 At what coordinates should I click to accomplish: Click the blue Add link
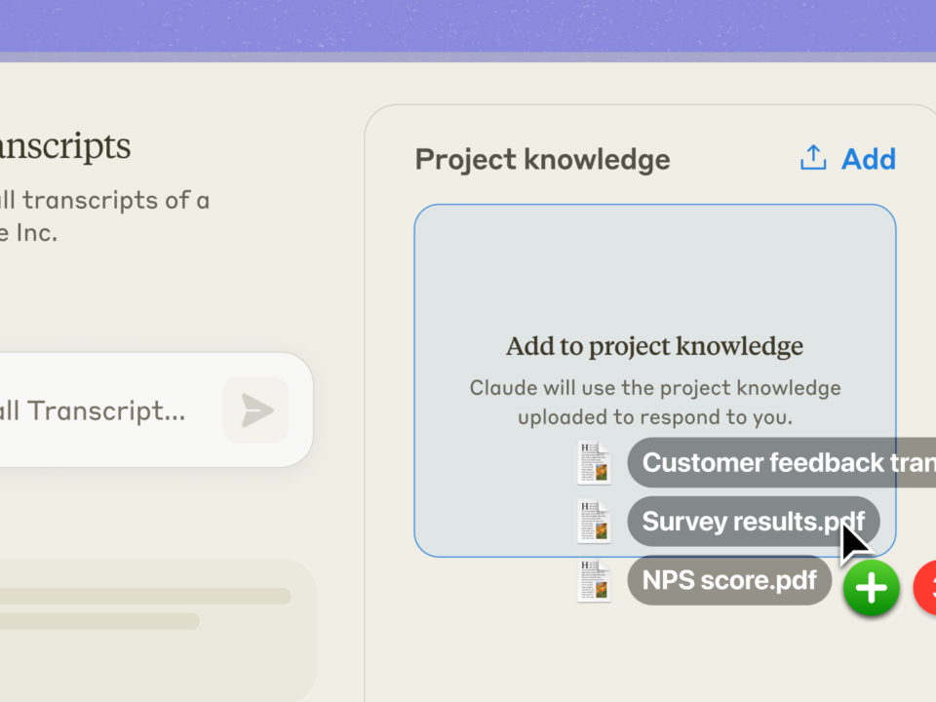[x=869, y=159]
